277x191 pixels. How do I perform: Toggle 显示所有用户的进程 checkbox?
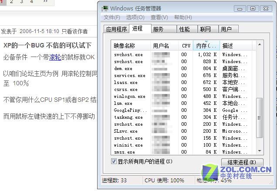tap(114, 161)
